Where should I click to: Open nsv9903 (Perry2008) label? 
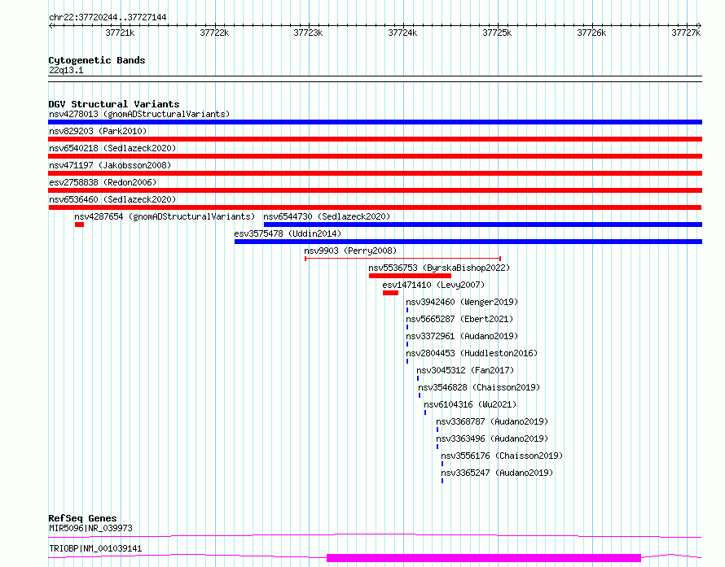[x=350, y=251]
